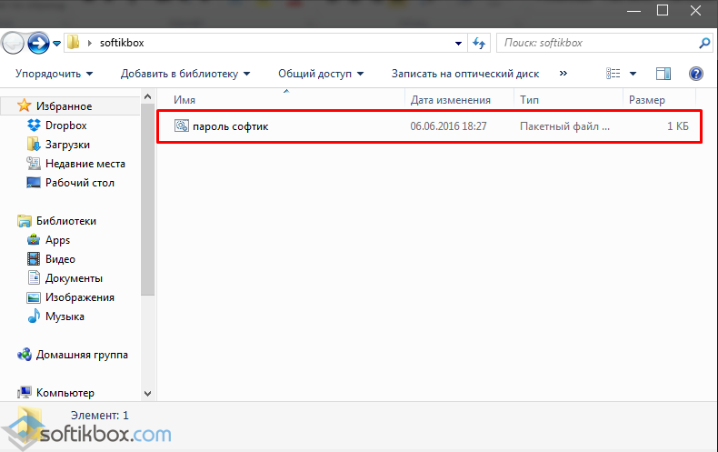The image size is (718, 452).
Task: Sort by Дата изменения column header
Action: (450, 100)
